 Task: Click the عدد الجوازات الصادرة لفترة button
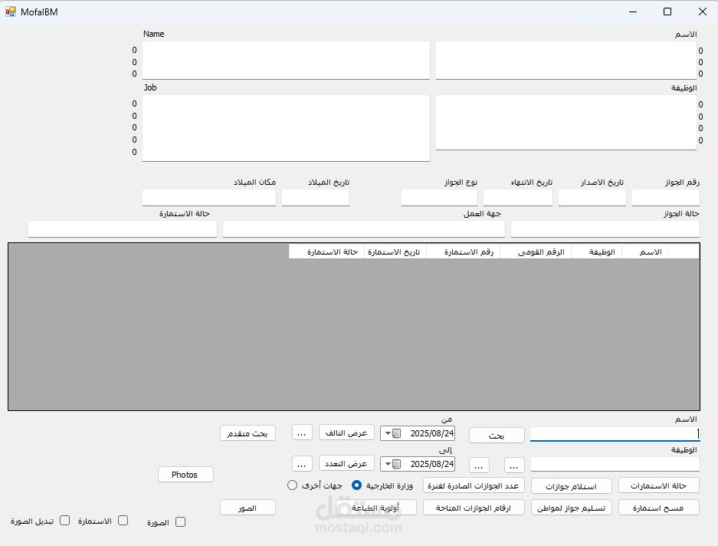[x=474, y=485]
